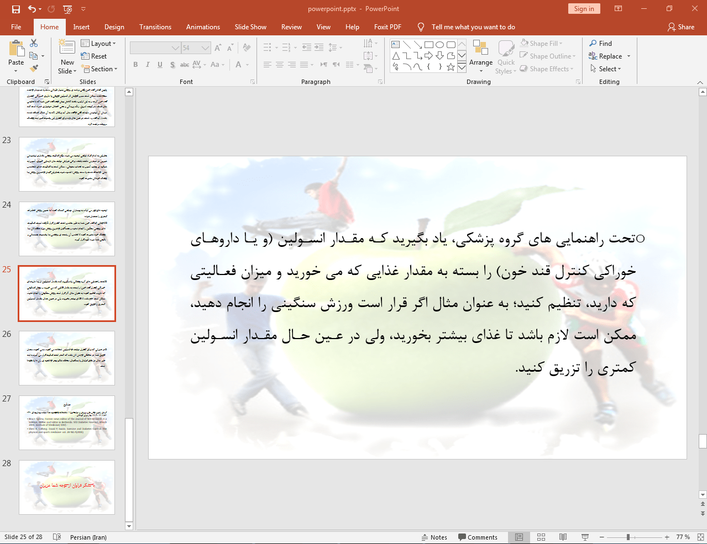
Task: Click the Sign in button
Action: click(584, 8)
